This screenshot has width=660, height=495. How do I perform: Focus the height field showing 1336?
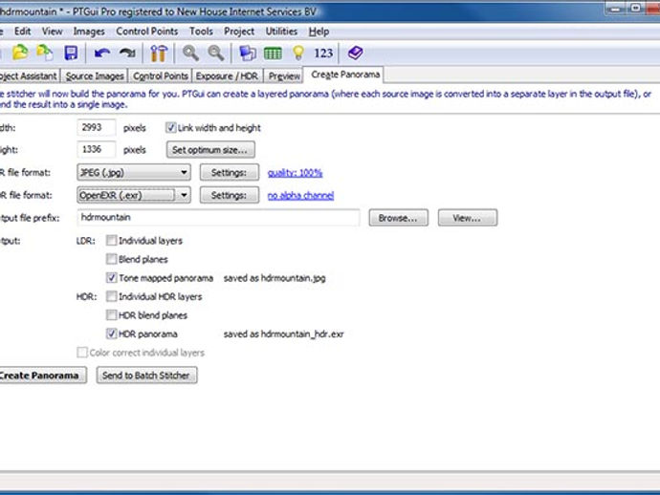point(96,150)
